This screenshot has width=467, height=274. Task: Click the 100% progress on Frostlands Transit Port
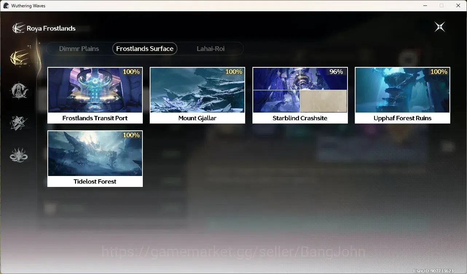[x=131, y=72]
